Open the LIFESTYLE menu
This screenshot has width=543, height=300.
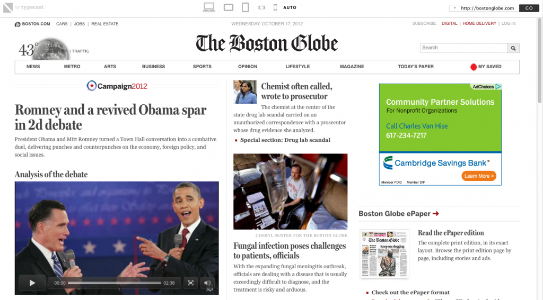(x=298, y=66)
